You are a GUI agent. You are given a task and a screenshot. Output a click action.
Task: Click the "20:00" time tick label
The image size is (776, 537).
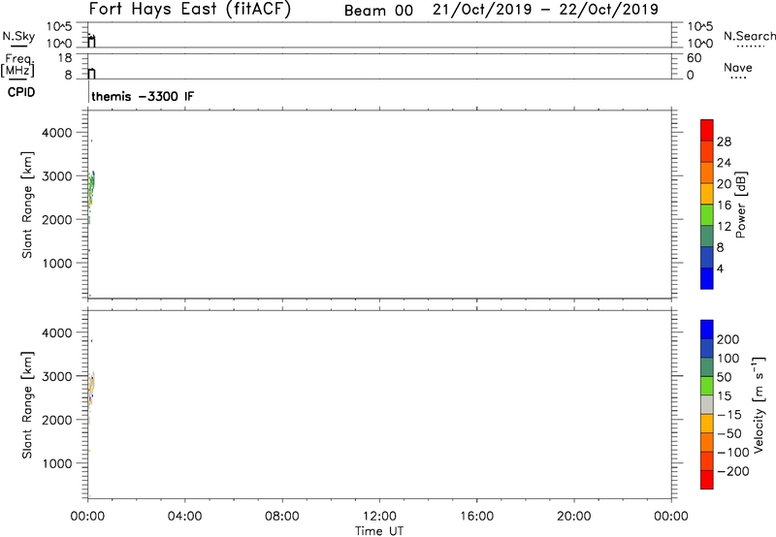pos(573,517)
